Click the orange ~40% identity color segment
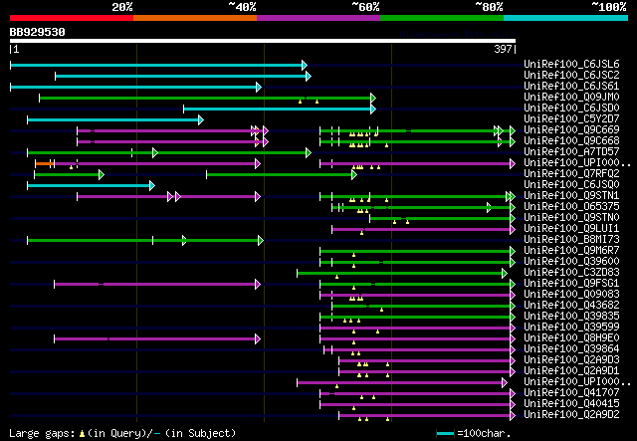The image size is (637, 441). coord(195,18)
